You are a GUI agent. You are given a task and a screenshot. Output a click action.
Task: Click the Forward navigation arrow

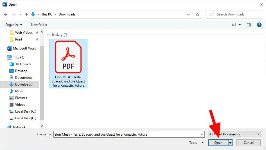(14, 14)
